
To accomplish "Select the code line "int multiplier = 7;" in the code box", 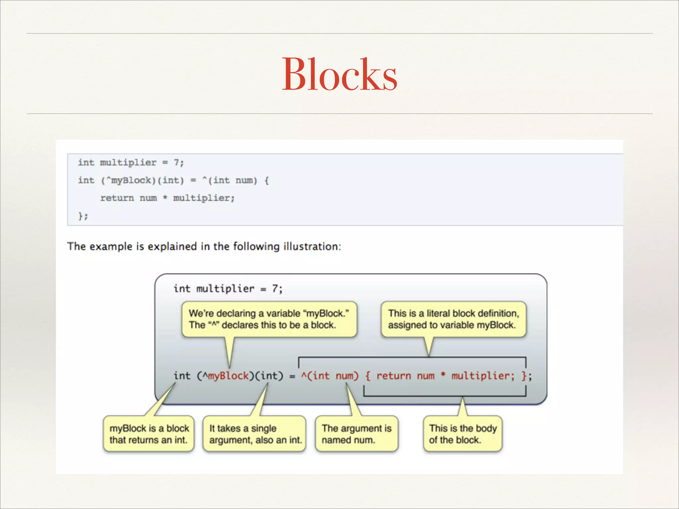I will coord(131,163).
